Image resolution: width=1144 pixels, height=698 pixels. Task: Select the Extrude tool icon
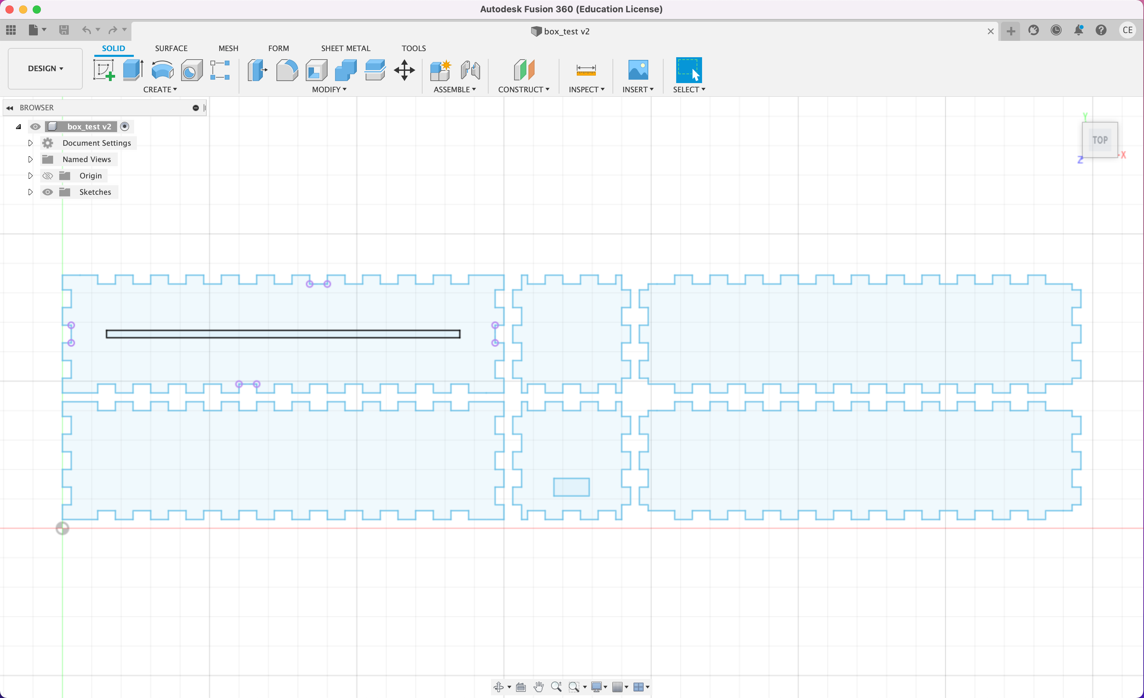133,70
